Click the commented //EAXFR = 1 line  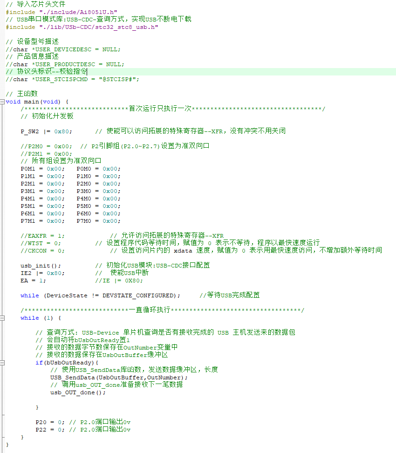42,236
